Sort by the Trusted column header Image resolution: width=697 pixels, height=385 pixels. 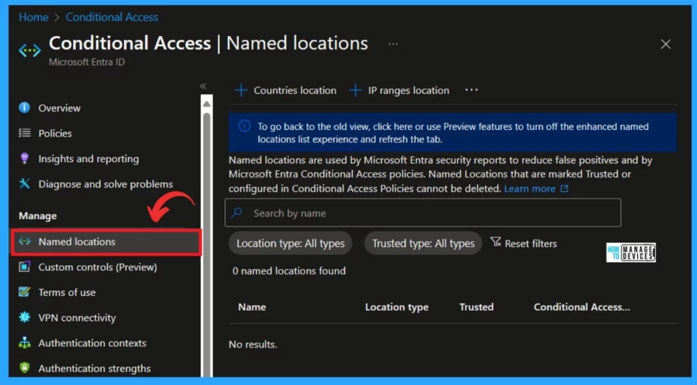point(476,307)
